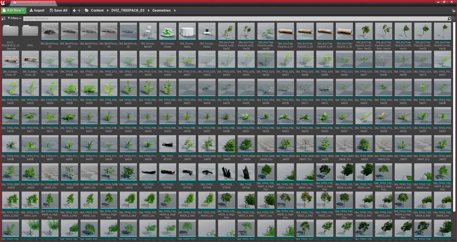Viewport: 457px width, 242px height.
Task: Select SM_TP03_STP02 stump thumbnail
Action: (168, 172)
